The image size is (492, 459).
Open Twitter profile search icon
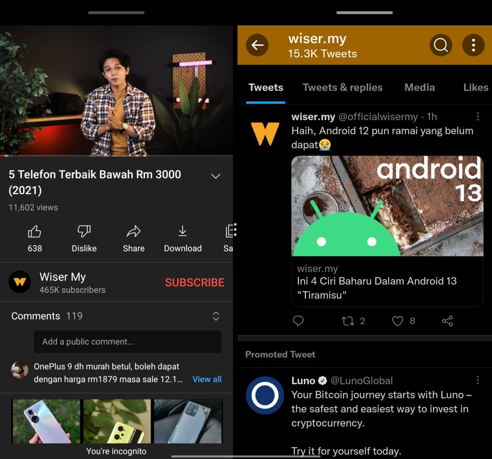tap(441, 45)
